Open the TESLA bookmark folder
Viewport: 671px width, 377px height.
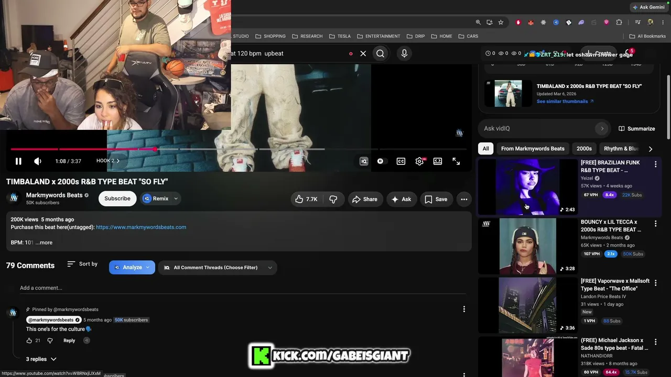click(x=340, y=36)
